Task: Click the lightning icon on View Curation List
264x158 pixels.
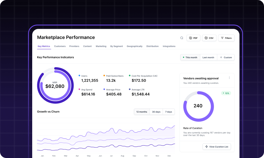Action: pyautogui.click(x=207, y=147)
